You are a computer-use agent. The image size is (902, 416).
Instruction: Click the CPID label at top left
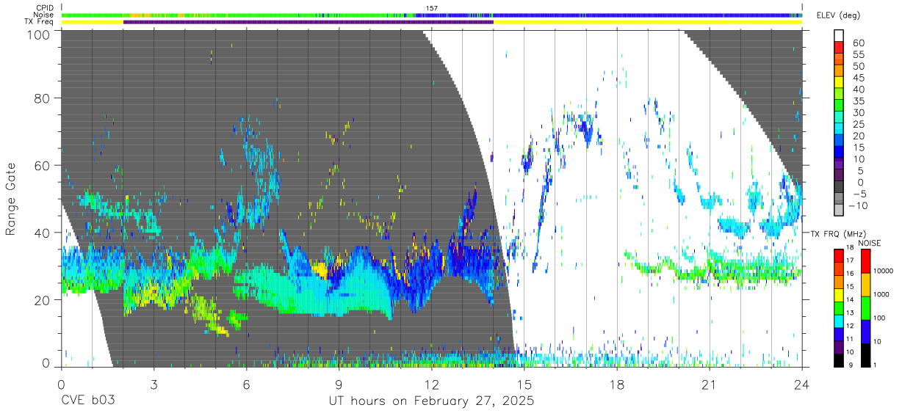pos(44,8)
